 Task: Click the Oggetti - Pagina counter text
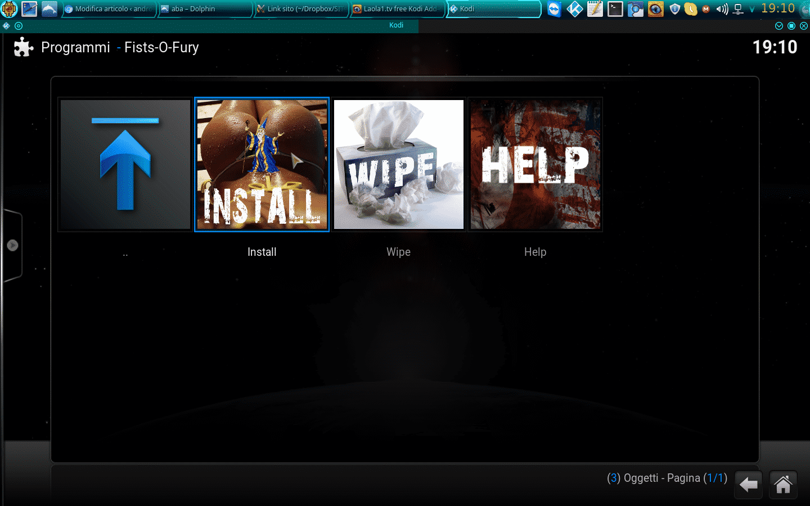pyautogui.click(x=667, y=478)
